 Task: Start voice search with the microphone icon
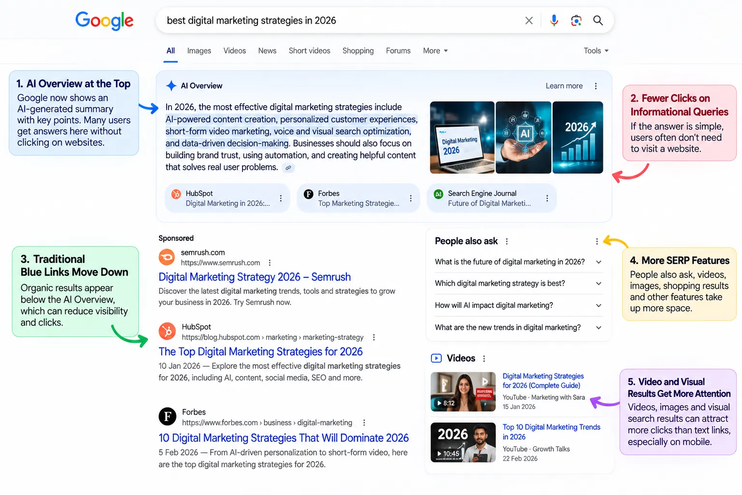click(554, 20)
